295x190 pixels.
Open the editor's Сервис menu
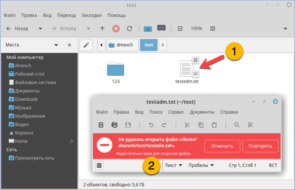[176, 112]
